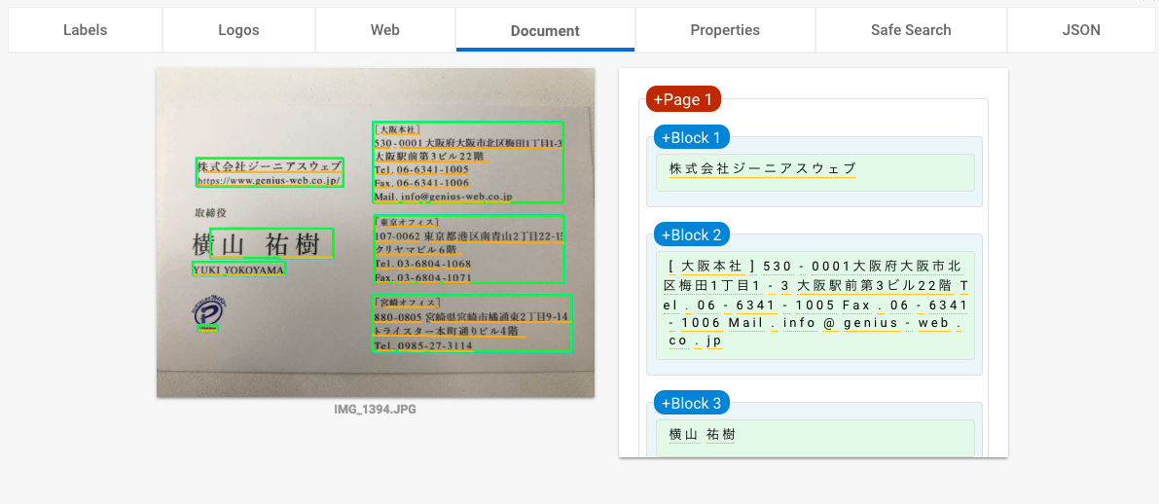Click the IMG_1394.JPG file name
Image resolution: width=1159 pixels, height=504 pixels.
tap(375, 409)
